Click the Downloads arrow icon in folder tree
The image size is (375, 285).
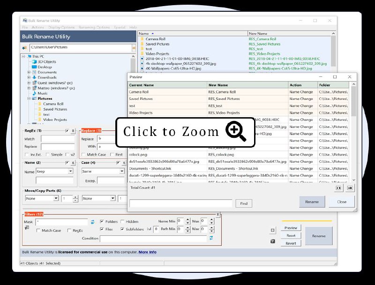click(34, 77)
